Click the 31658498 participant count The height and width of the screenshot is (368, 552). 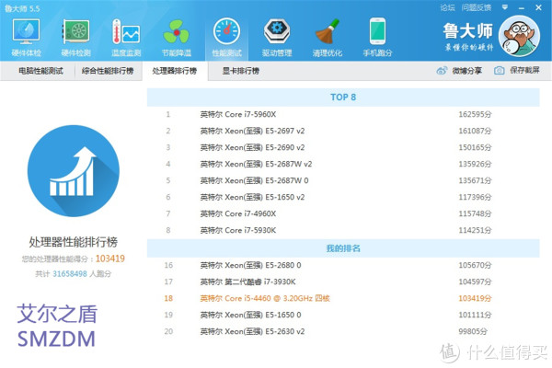(70, 274)
